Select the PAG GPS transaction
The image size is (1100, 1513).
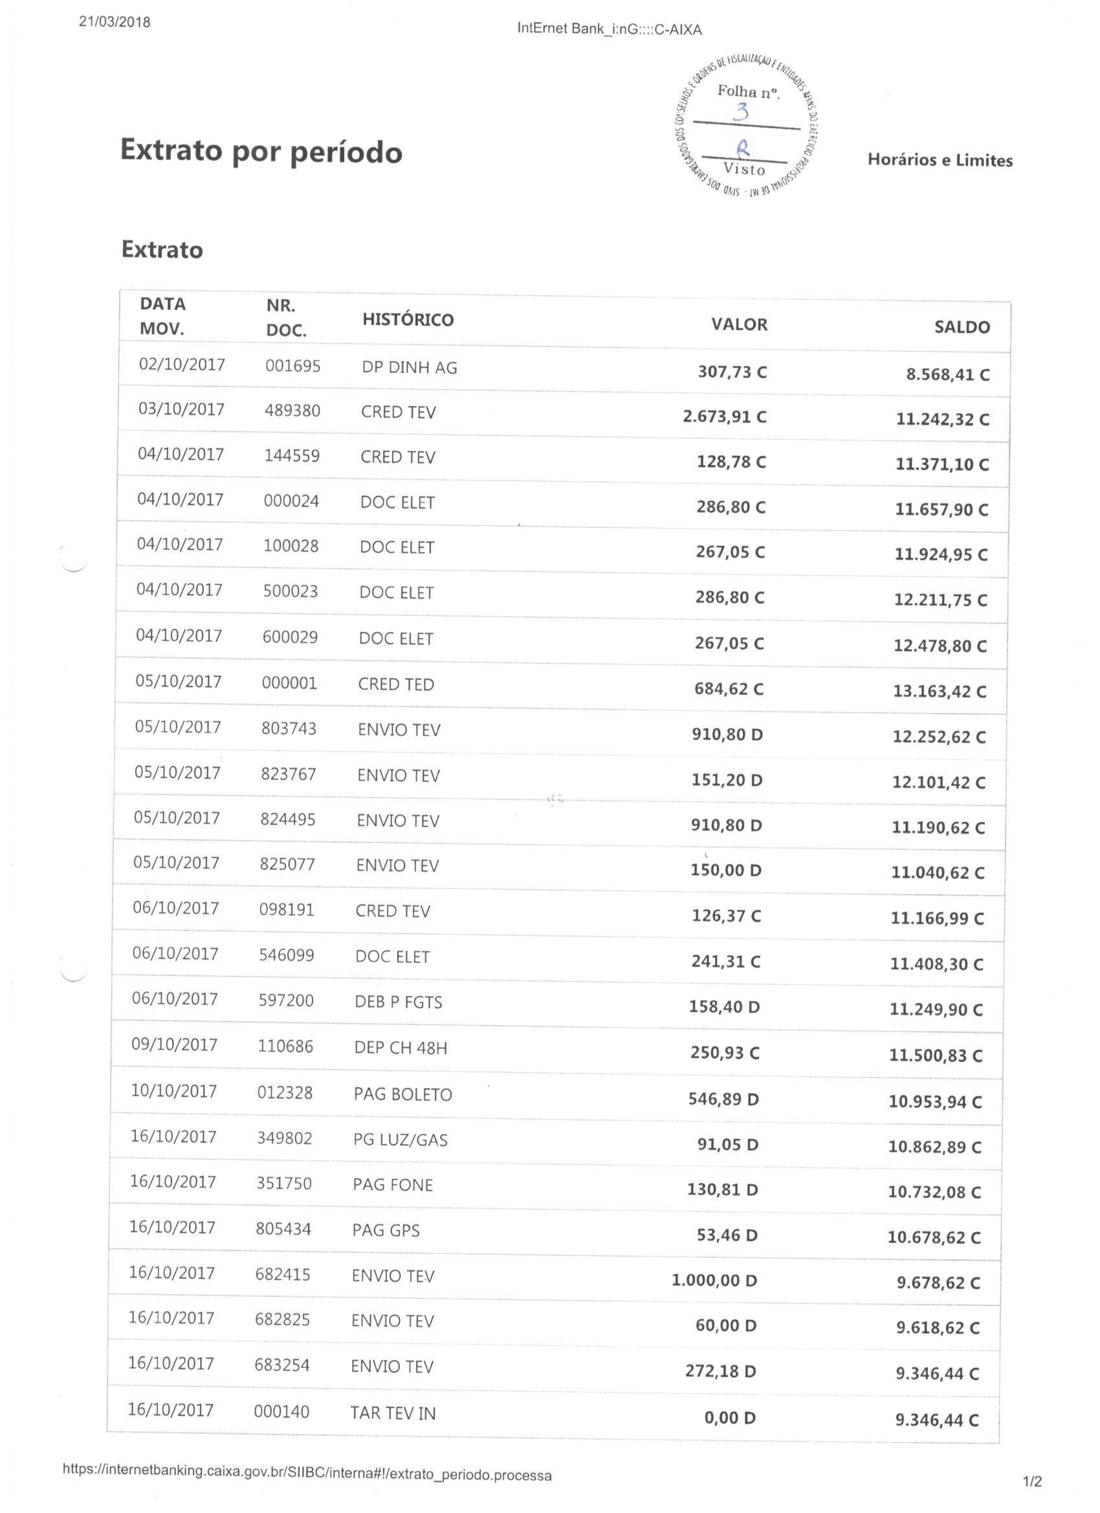[386, 1230]
